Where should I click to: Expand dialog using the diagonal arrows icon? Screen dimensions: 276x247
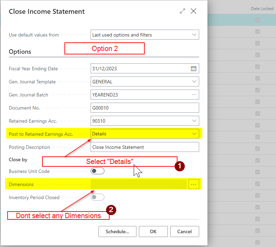tap(182, 11)
